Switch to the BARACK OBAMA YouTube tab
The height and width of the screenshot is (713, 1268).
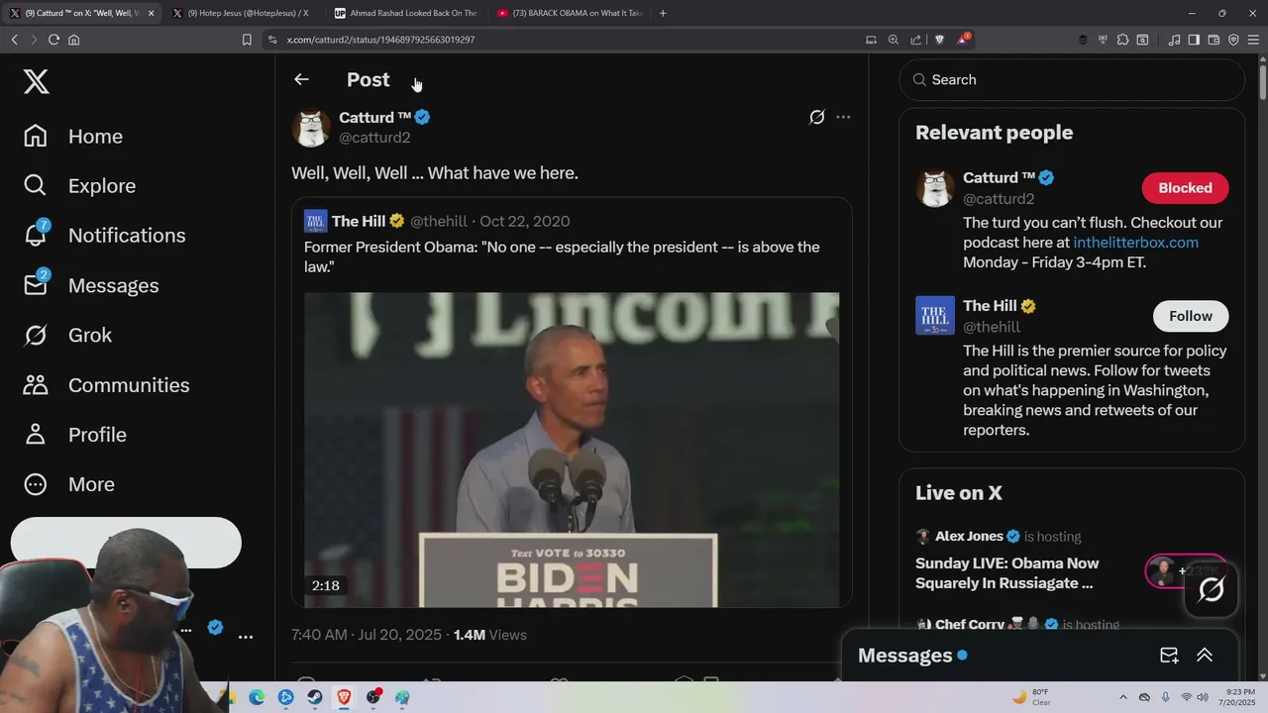coord(571,13)
